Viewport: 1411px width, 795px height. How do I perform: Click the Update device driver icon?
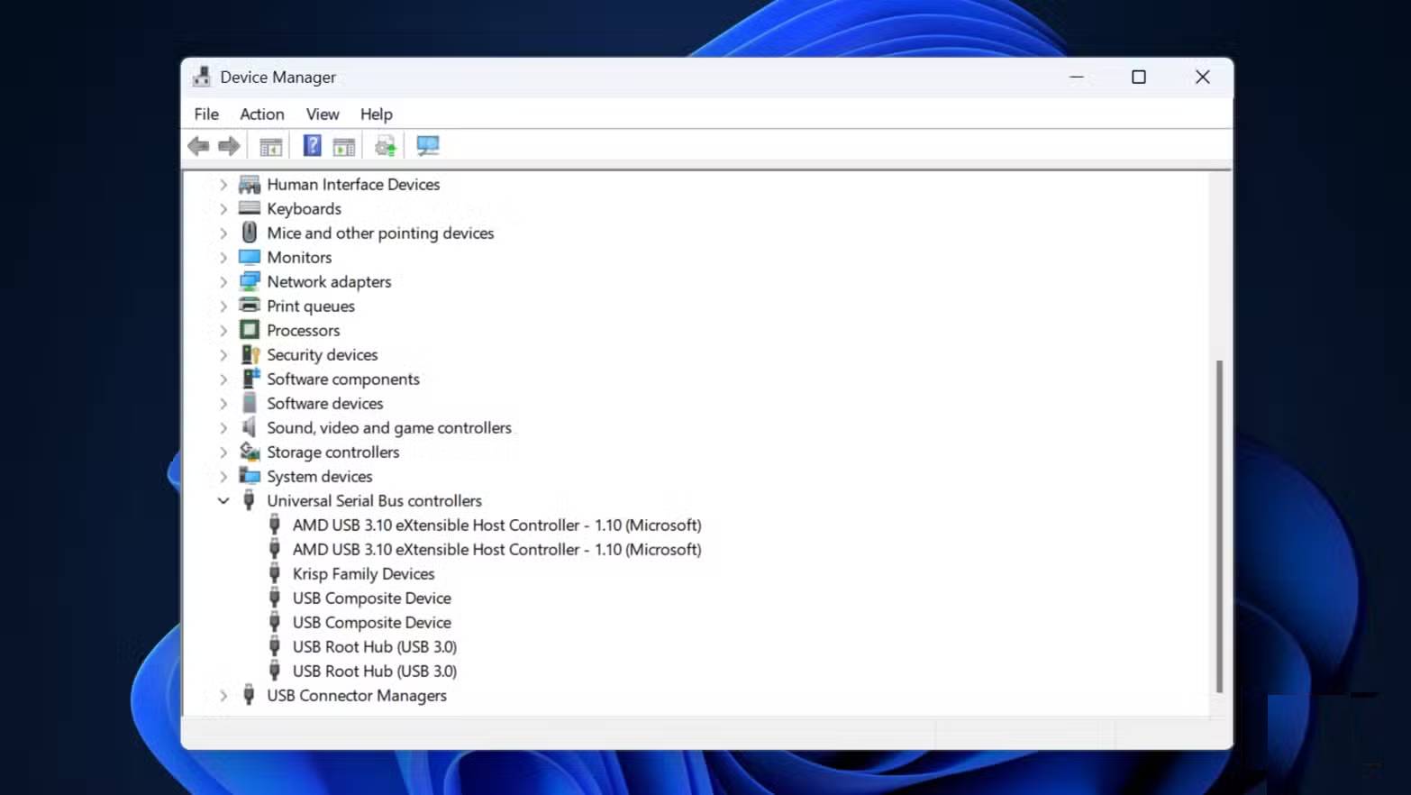[x=386, y=146]
